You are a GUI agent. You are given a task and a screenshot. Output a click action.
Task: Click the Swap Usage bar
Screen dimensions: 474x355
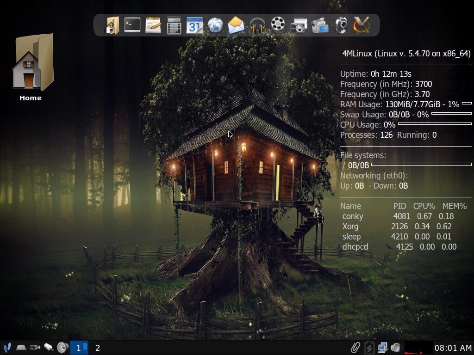451,114
